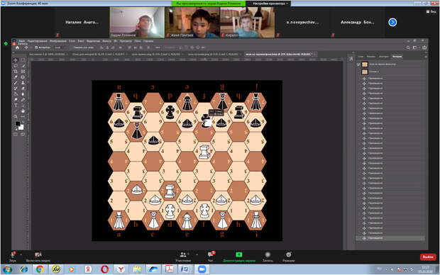Viewport: 440px width, 275px height.
Task: Toggle the Auto-Select checkbox in options bar
Action: click(36, 47)
